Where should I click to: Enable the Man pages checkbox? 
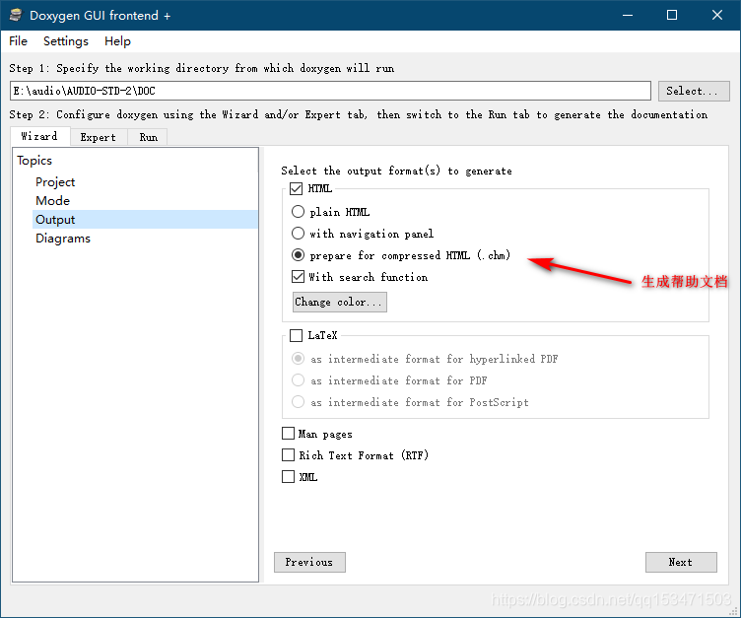coord(289,433)
